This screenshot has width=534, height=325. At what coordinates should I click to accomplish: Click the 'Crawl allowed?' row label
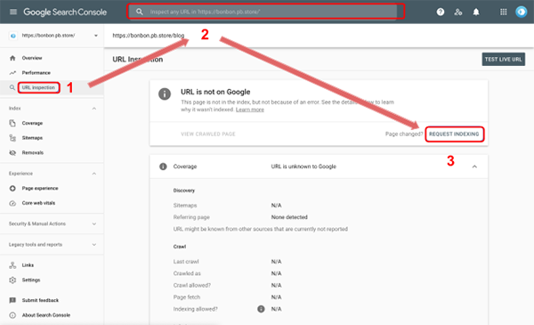pos(191,285)
